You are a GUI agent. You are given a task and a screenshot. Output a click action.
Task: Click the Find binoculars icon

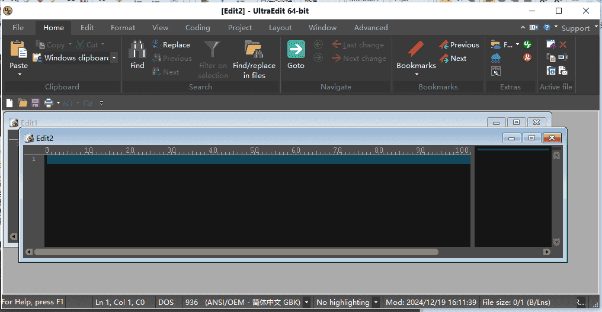[137, 50]
